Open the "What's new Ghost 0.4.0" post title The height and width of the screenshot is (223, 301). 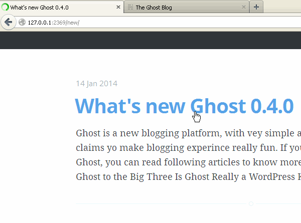184,106
